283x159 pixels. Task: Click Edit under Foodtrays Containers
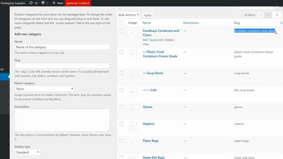coord(145,40)
